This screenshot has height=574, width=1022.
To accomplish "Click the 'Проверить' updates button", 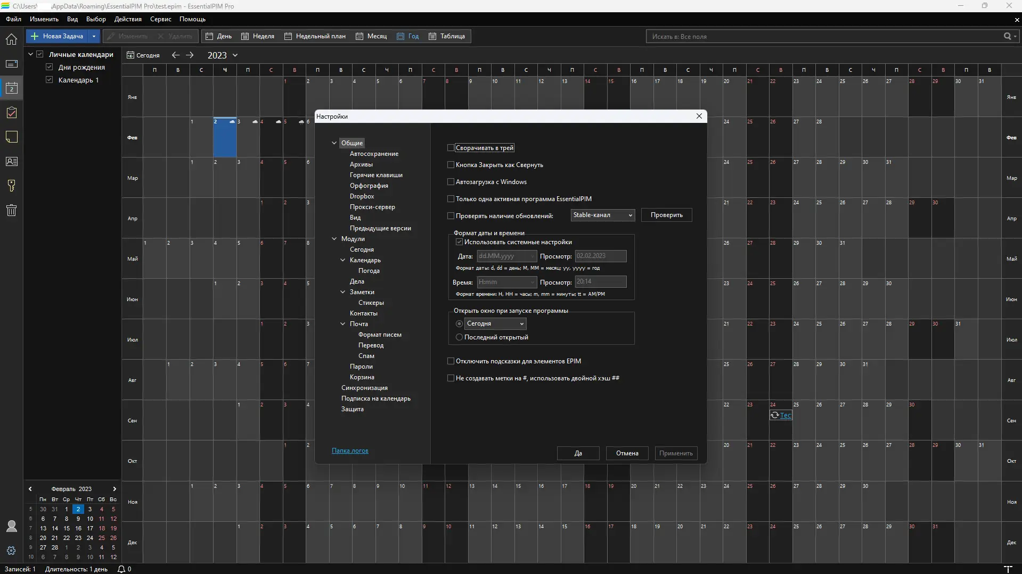I will pyautogui.click(x=666, y=215).
